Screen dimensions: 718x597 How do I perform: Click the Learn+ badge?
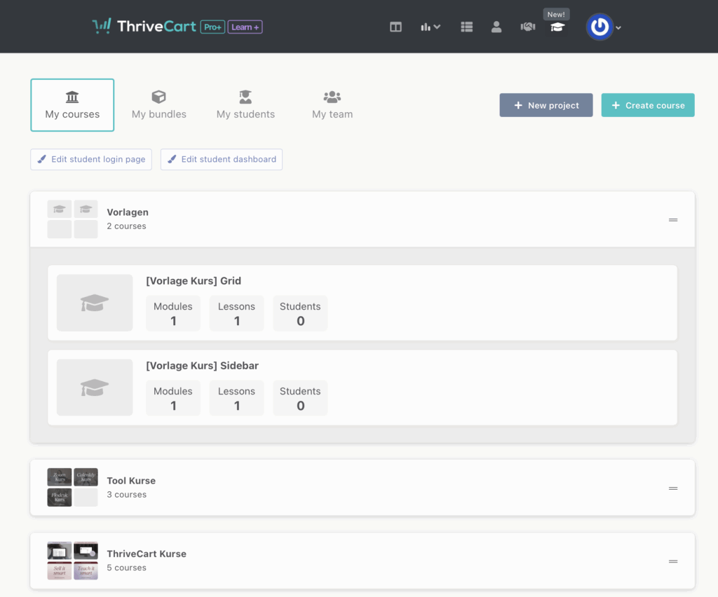(x=245, y=27)
